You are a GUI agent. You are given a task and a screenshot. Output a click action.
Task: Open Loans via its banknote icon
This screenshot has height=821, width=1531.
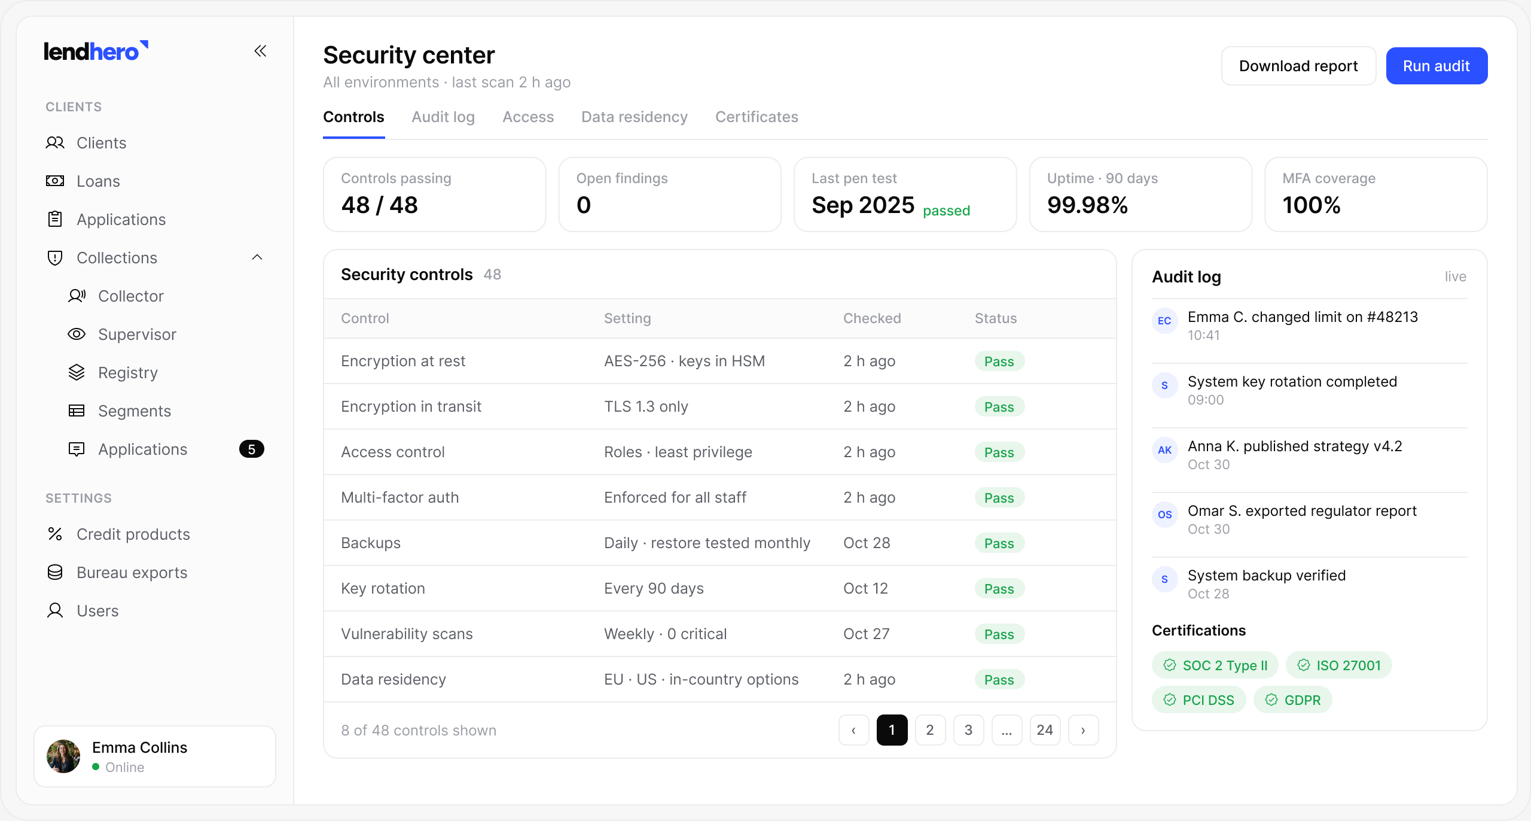(55, 181)
